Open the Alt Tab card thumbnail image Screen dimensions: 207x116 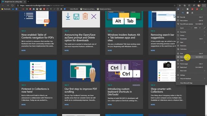(124, 19)
